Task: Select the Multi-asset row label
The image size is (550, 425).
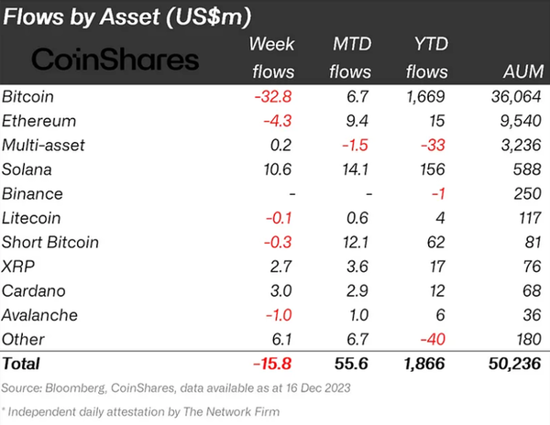Action: (x=43, y=145)
